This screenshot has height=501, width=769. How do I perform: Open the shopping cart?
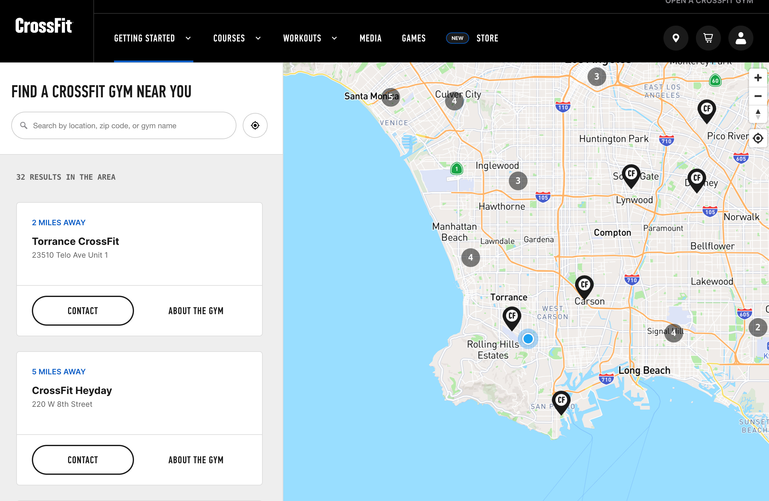(708, 38)
